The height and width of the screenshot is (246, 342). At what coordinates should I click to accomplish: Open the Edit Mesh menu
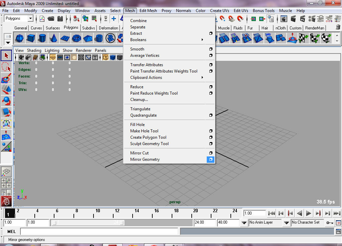(x=148, y=11)
